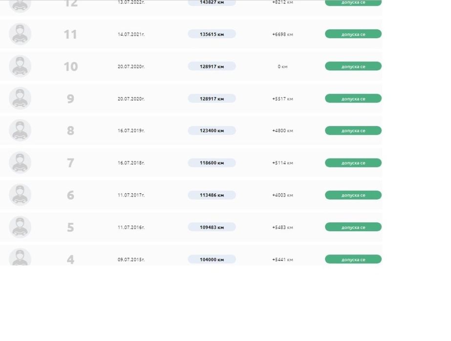Click the mechanic avatar icon in row 11
The image size is (451, 341).
20,34
